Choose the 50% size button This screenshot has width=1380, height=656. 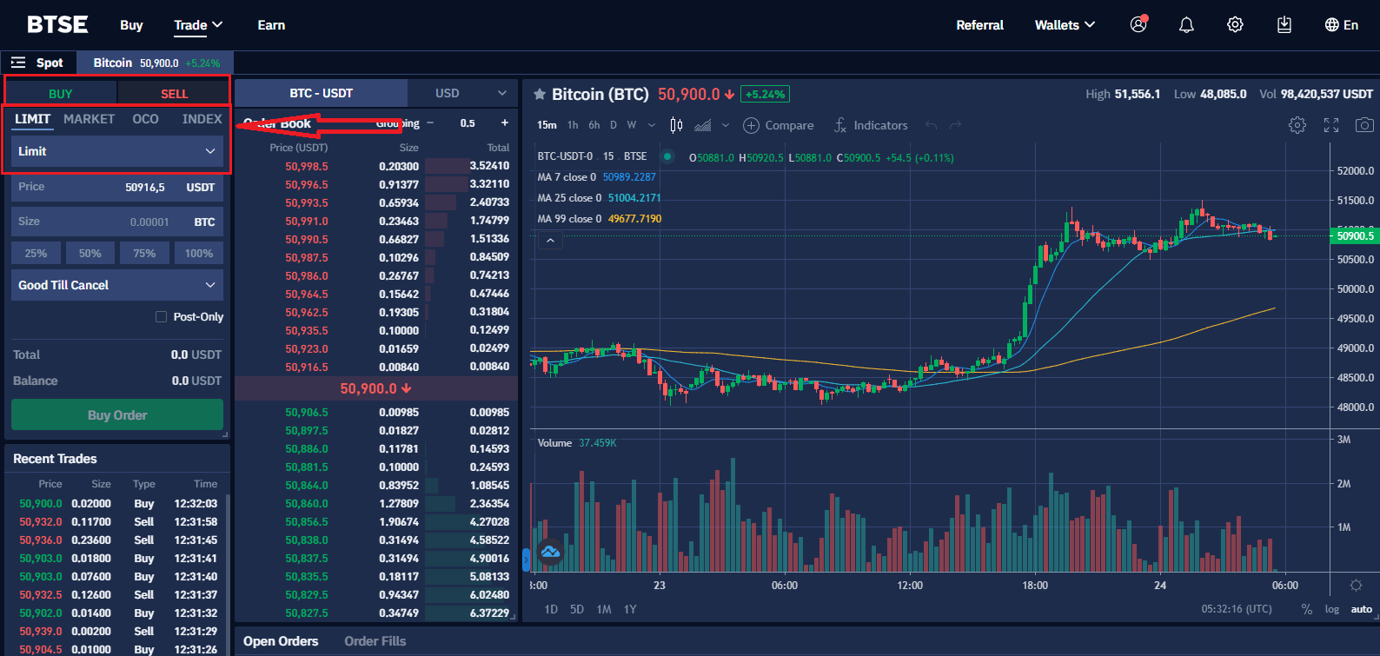coord(90,254)
